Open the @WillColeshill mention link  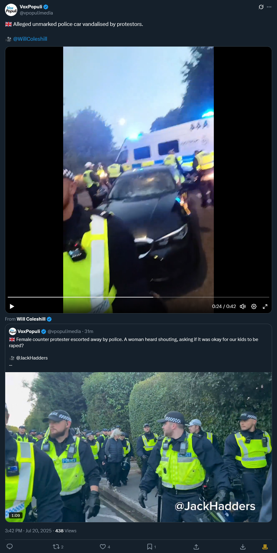coord(30,39)
